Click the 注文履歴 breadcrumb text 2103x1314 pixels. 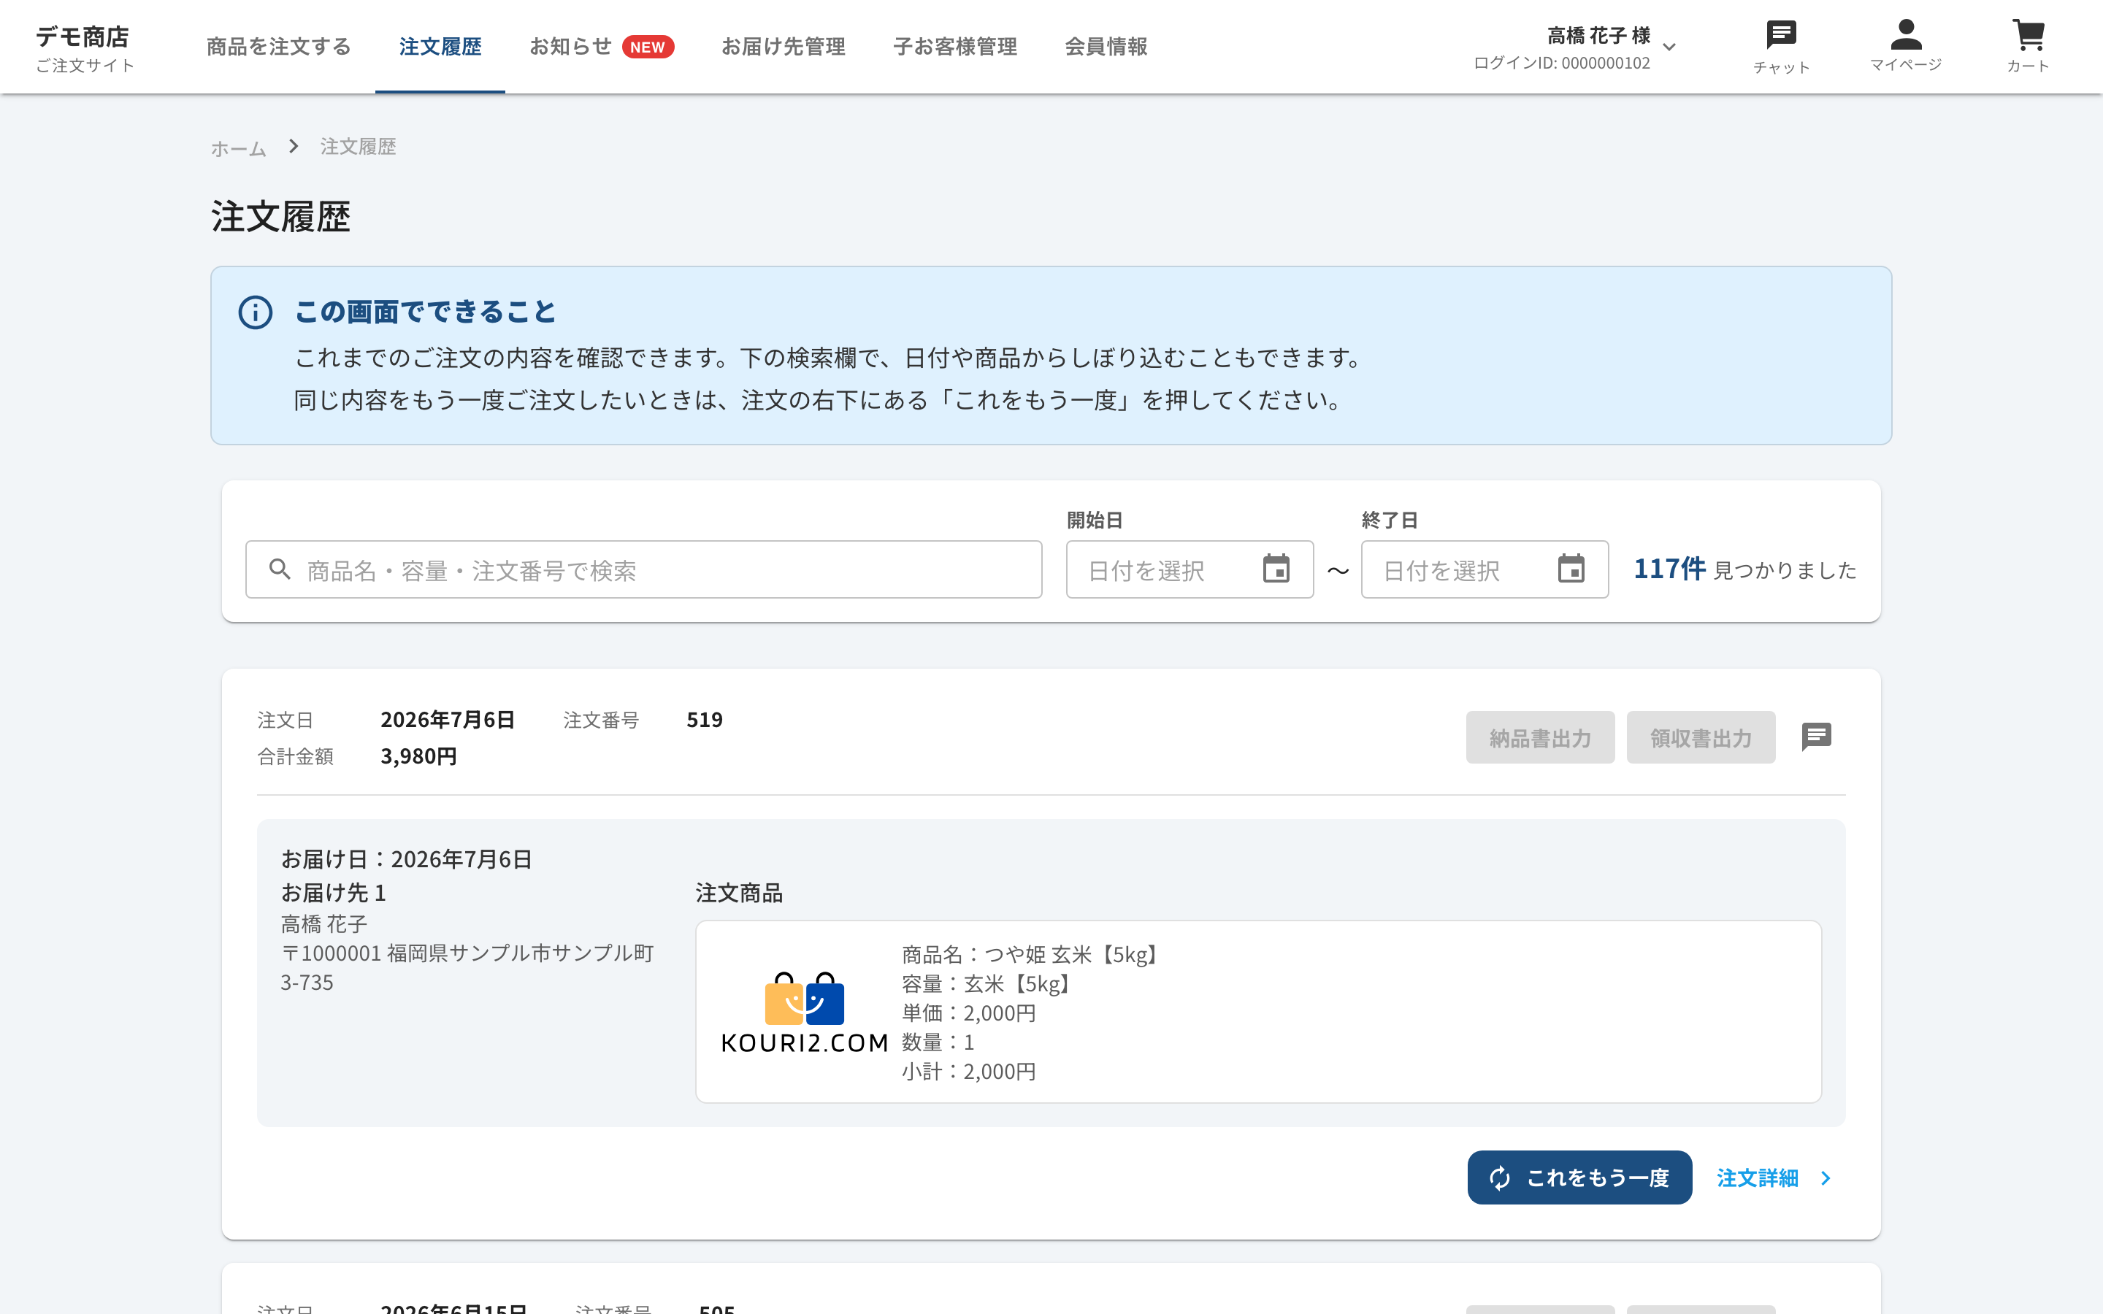pyautogui.click(x=358, y=146)
